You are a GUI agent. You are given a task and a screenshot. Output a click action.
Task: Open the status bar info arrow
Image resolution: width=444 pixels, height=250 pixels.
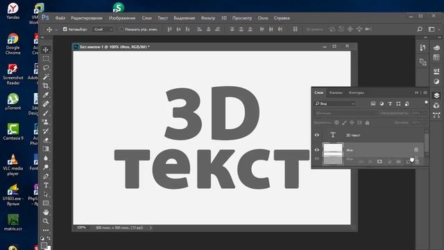click(151, 228)
